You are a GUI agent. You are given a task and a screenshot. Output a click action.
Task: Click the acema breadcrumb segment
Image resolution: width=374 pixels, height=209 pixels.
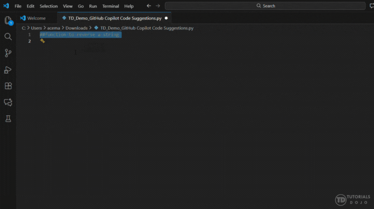tap(53, 28)
